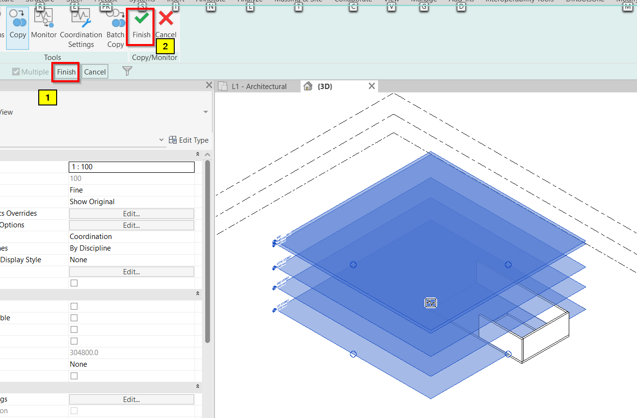637x418 pixels.
Task: Select the {3D} view tab
Action: click(x=324, y=87)
